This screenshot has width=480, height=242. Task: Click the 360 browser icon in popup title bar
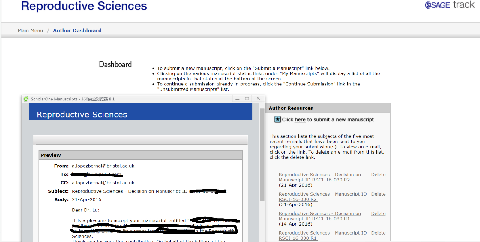[x=26, y=99]
